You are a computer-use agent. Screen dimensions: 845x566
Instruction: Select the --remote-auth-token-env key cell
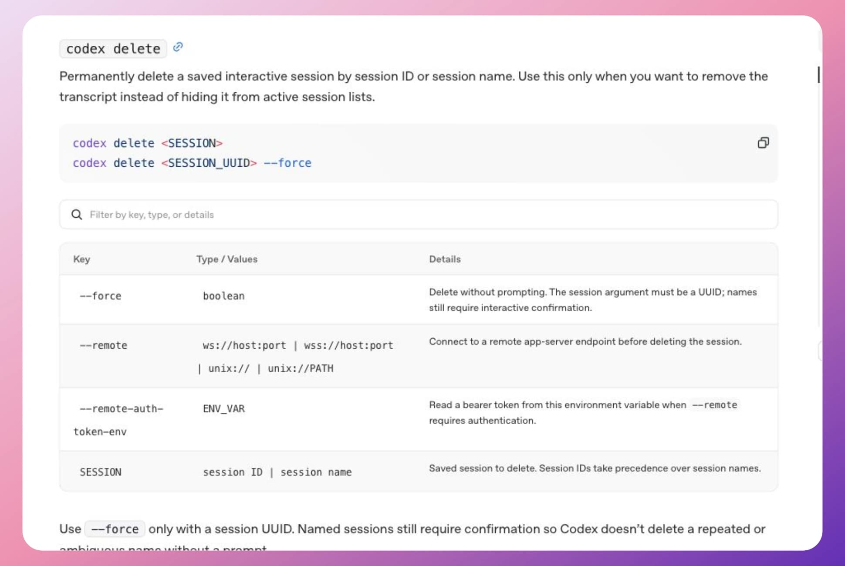click(x=118, y=420)
